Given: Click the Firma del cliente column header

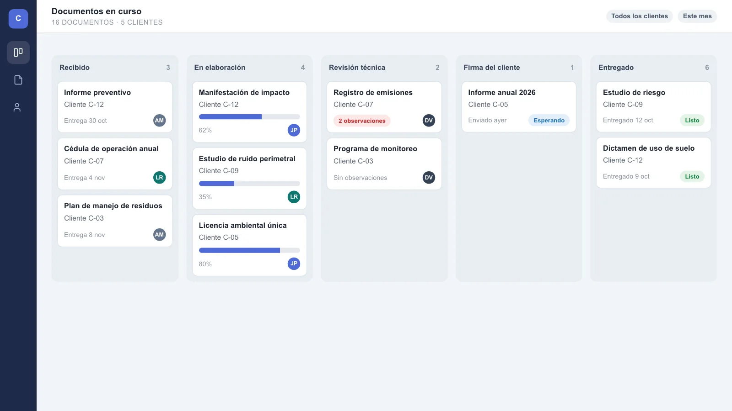Looking at the screenshot, I should (492, 67).
